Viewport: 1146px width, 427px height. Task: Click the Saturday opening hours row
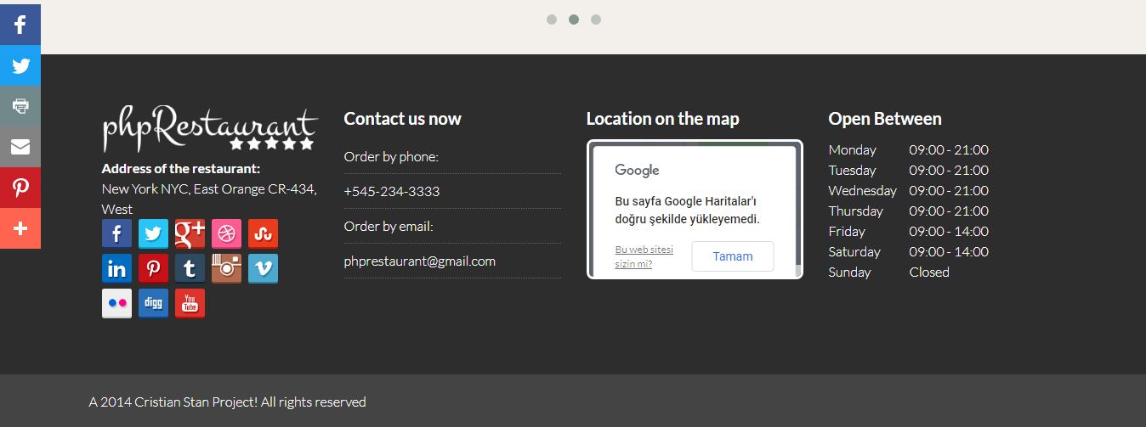pyautogui.click(x=909, y=252)
